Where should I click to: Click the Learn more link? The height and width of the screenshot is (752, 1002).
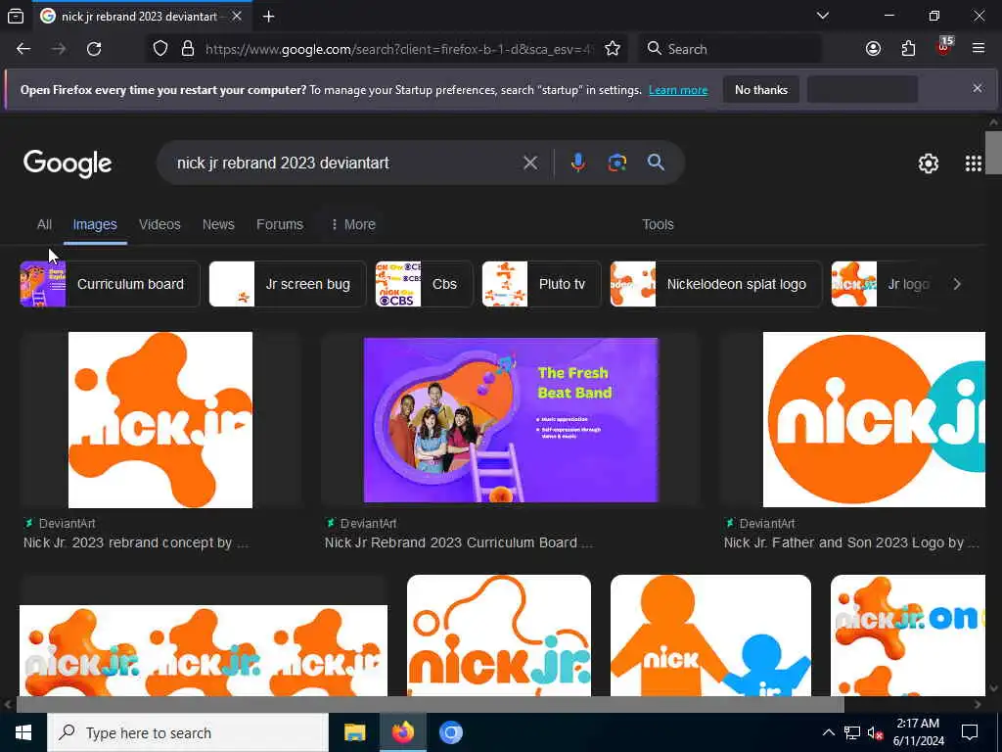678,90
